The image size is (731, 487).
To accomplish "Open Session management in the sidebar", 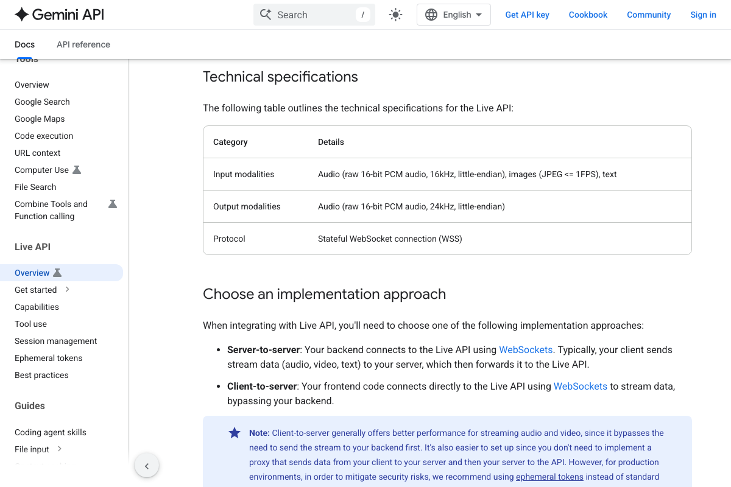I will click(56, 341).
